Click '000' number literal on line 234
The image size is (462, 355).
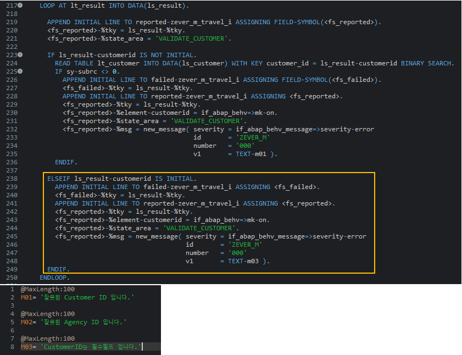pos(245,146)
